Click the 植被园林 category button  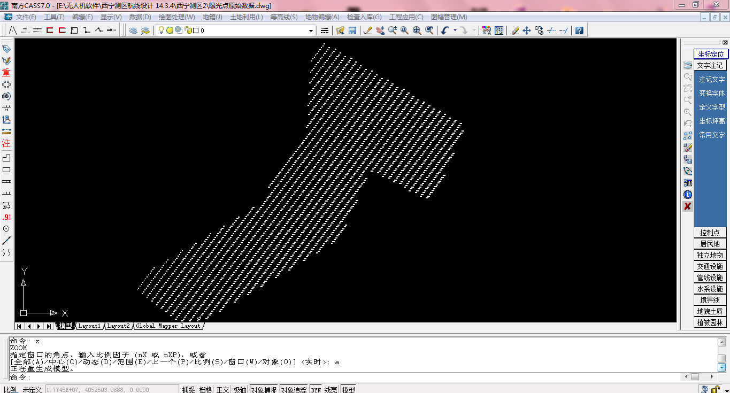(x=710, y=322)
